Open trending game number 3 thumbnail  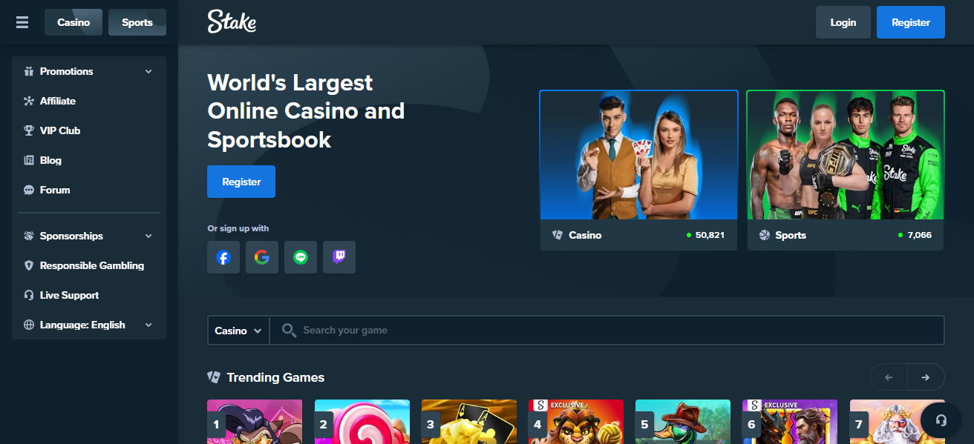pyautogui.click(x=469, y=422)
